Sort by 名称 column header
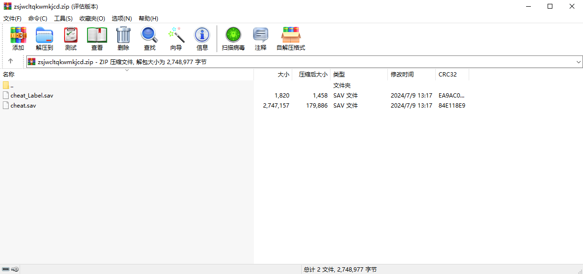Image resolution: width=583 pixels, height=274 pixels. click(127, 75)
